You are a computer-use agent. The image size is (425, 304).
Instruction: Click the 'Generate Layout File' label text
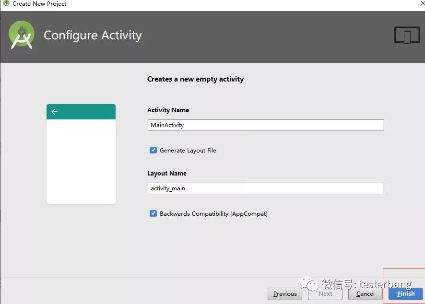click(x=188, y=151)
